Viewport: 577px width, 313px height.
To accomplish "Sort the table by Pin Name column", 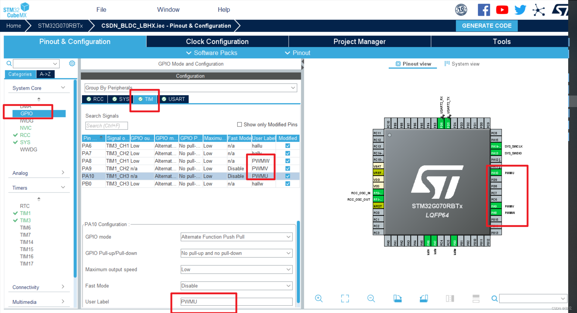I will pyautogui.click(x=94, y=138).
